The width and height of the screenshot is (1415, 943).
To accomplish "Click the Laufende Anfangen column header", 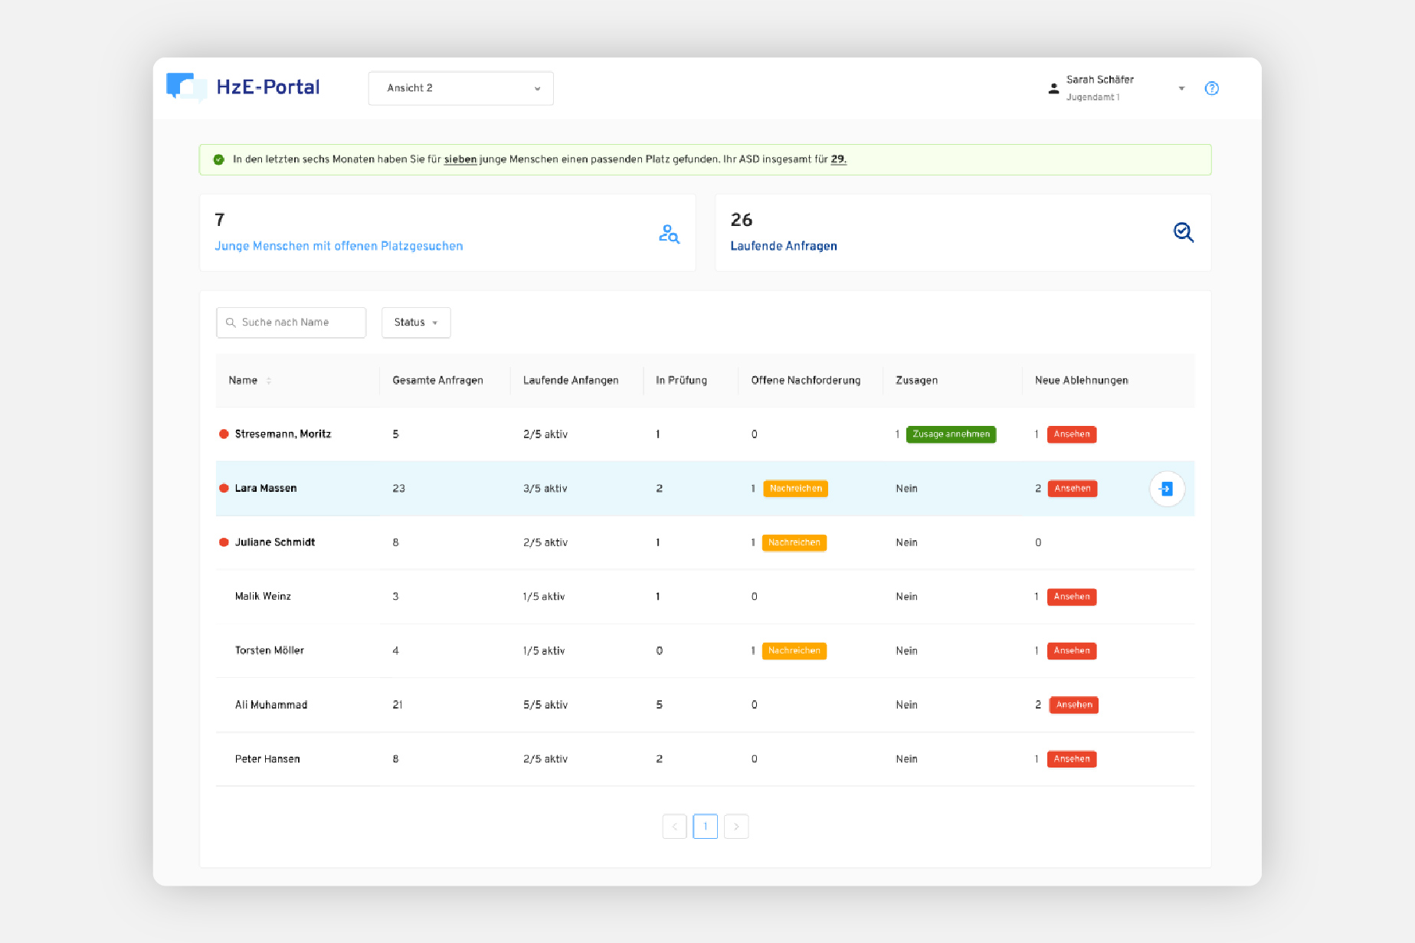I will [x=571, y=381].
